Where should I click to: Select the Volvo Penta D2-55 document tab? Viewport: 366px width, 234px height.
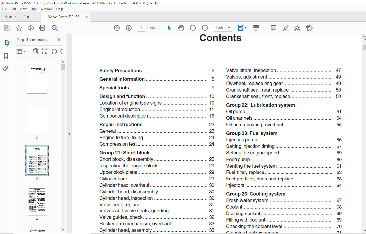click(65, 17)
